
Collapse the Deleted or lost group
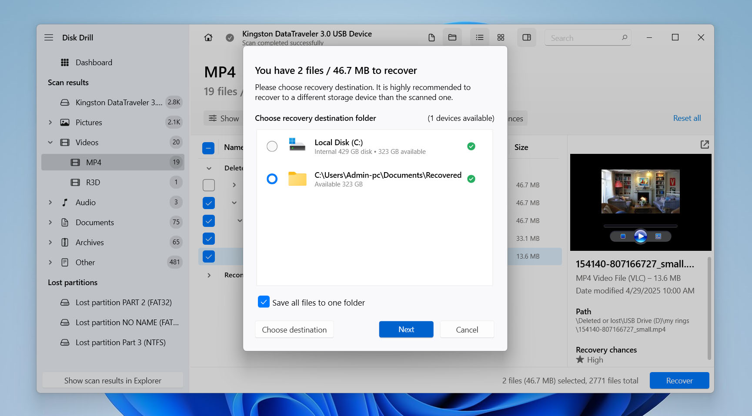209,168
